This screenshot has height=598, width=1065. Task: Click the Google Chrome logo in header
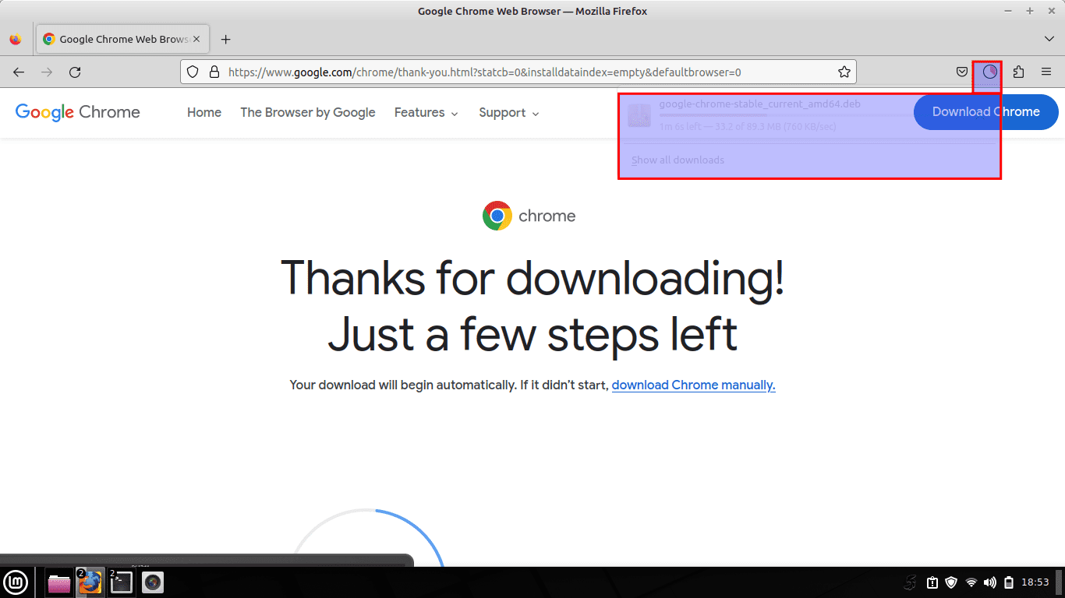tap(78, 112)
